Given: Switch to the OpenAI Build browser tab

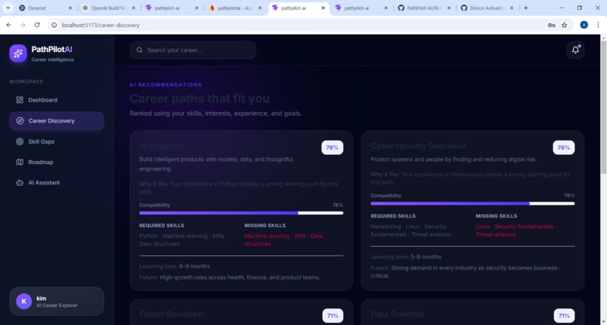Looking at the screenshot, I should [110, 8].
